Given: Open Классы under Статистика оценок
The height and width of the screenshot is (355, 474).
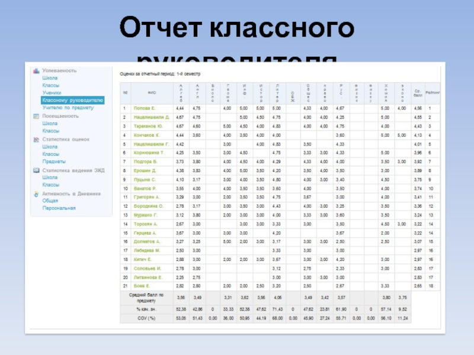Looking at the screenshot, I should coord(51,154).
